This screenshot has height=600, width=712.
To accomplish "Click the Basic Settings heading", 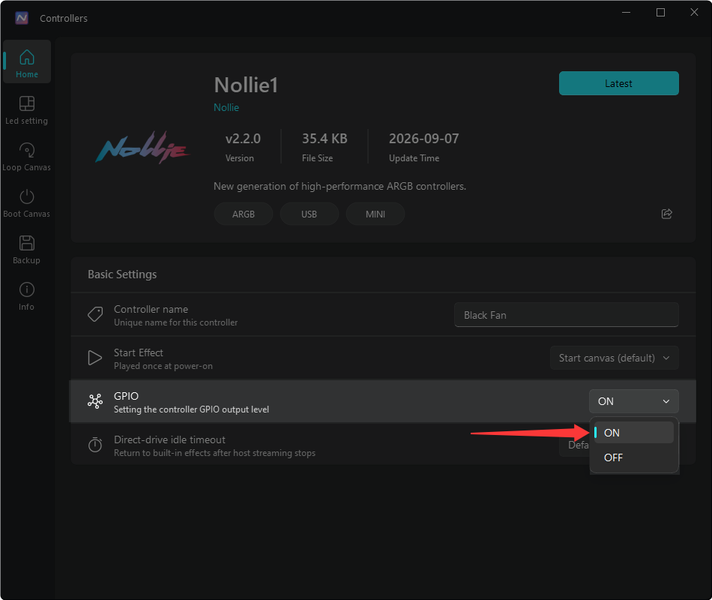I will 122,274.
